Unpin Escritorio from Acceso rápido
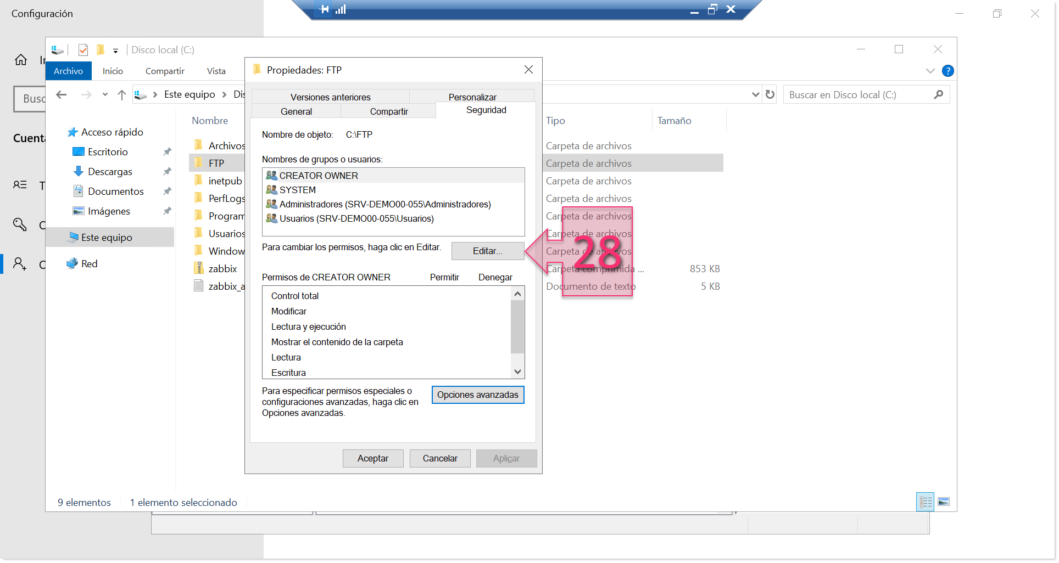This screenshot has width=1059, height=563. pos(167,151)
